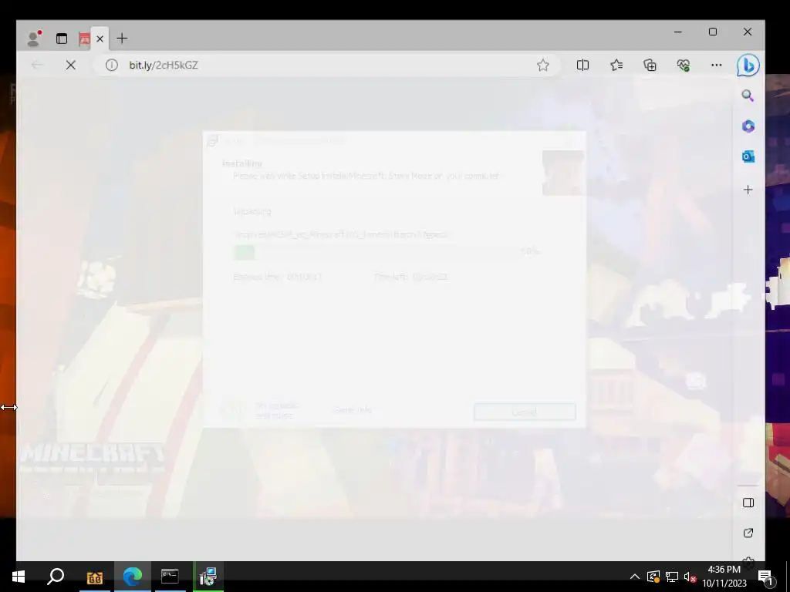Viewport: 790px width, 592px height.
Task: Select the browser tab with red favicon
Action: click(84, 39)
